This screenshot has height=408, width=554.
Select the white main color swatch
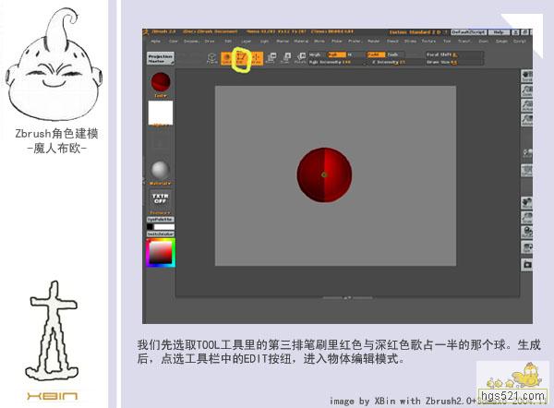164,227
